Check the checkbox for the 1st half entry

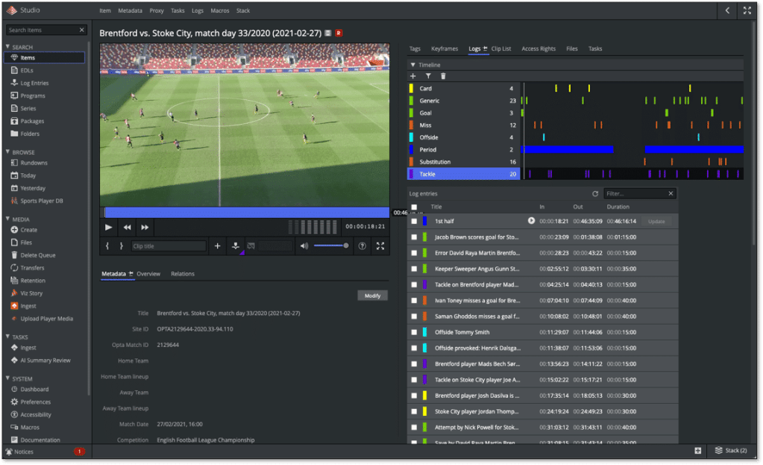(x=415, y=220)
